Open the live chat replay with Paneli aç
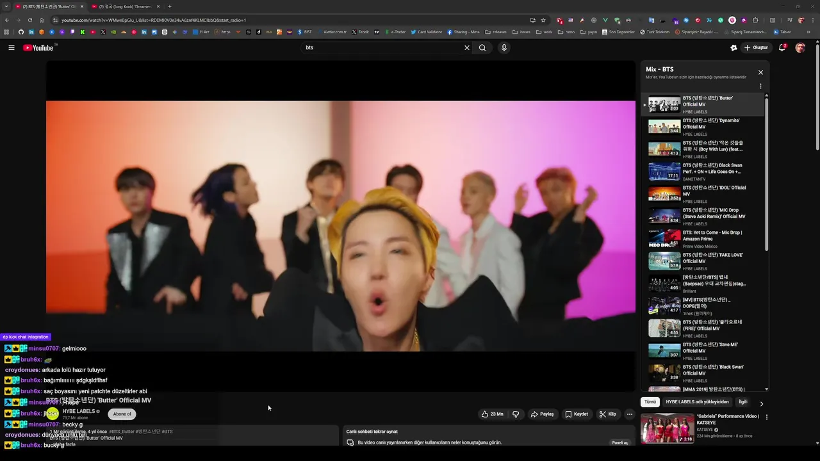The height and width of the screenshot is (461, 820). pos(620,442)
